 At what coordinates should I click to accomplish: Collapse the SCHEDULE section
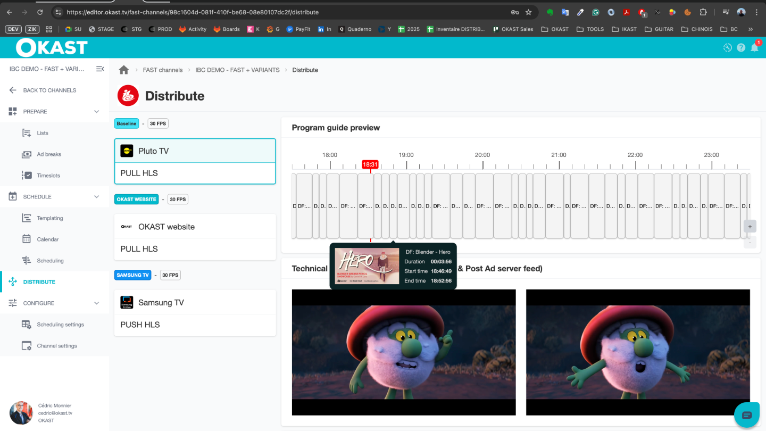(x=96, y=197)
